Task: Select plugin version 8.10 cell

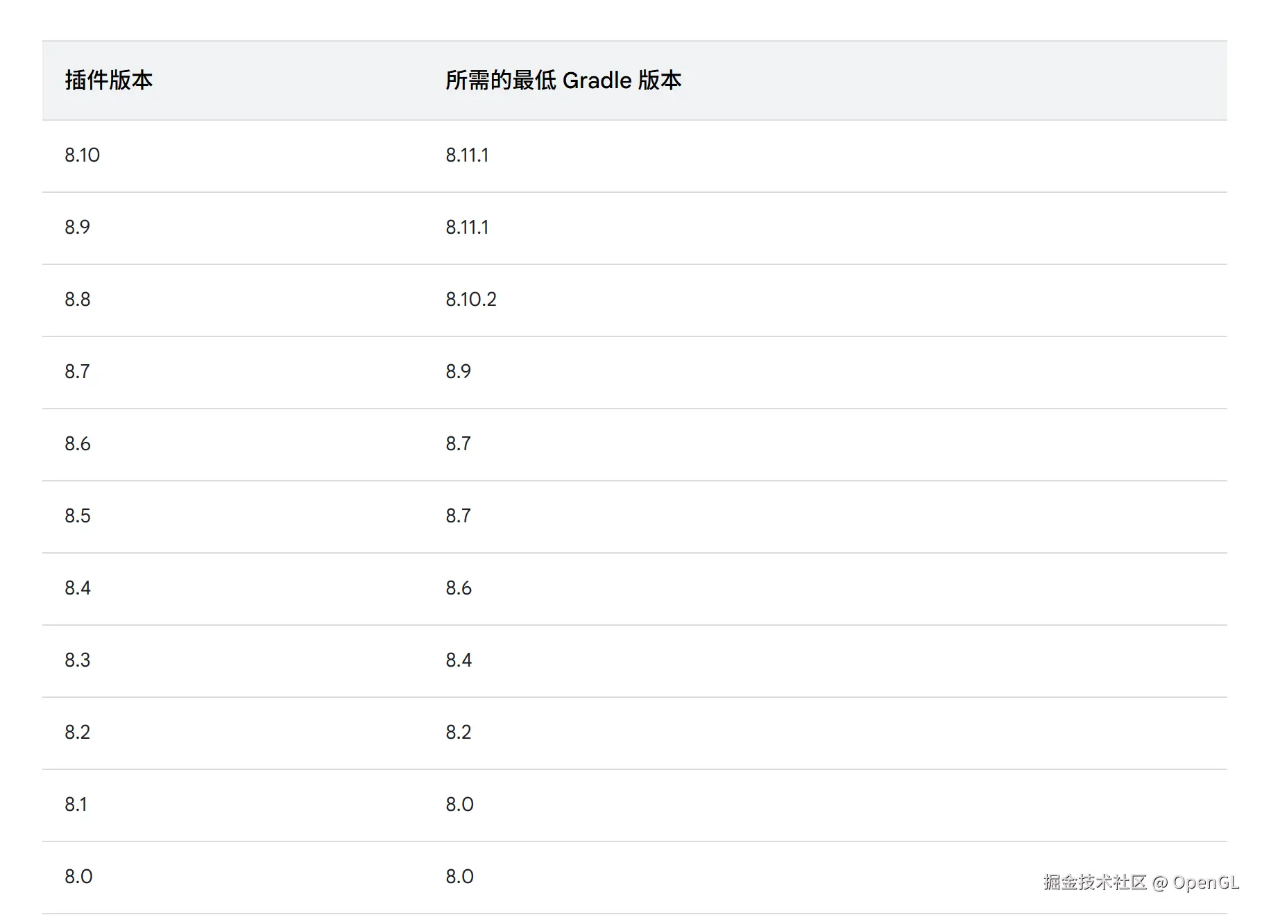Action: pyautogui.click(x=83, y=155)
